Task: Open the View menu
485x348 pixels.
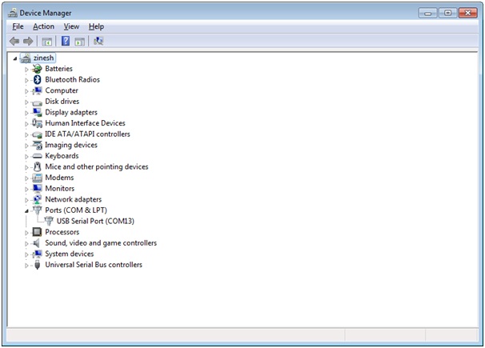Action: (x=71, y=26)
